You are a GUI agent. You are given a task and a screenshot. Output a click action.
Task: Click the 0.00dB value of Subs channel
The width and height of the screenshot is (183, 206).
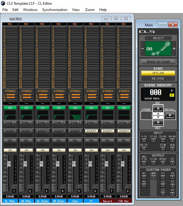[75, 197]
